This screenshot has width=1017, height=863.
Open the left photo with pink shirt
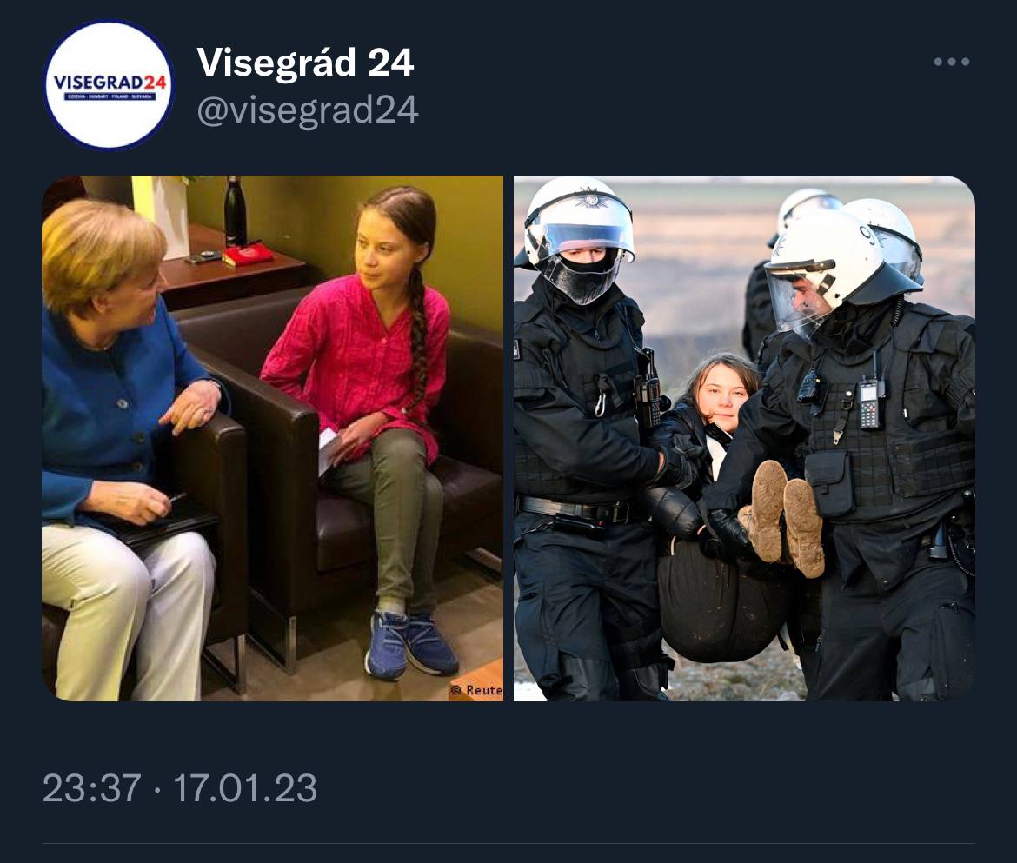(x=272, y=438)
